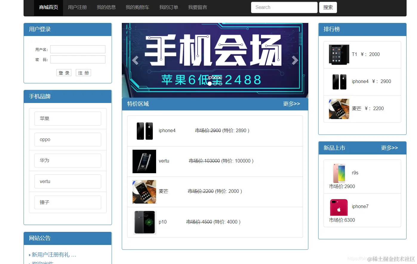
Task: Open 更多>> in 新品上市 header
Action: (x=389, y=148)
